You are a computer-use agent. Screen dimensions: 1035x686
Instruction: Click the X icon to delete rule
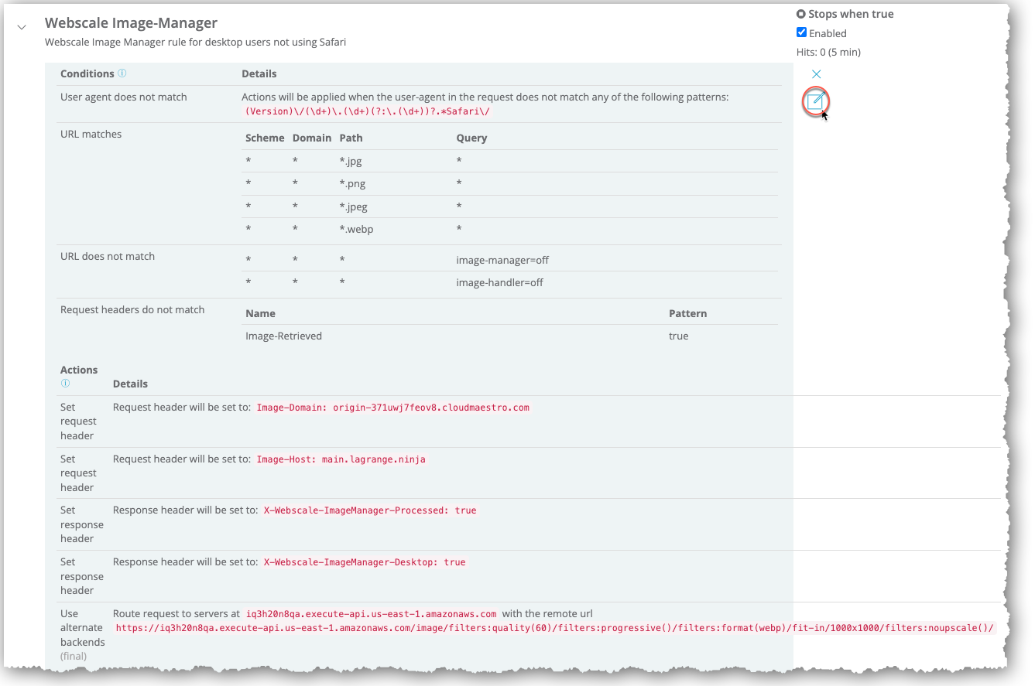(x=816, y=74)
